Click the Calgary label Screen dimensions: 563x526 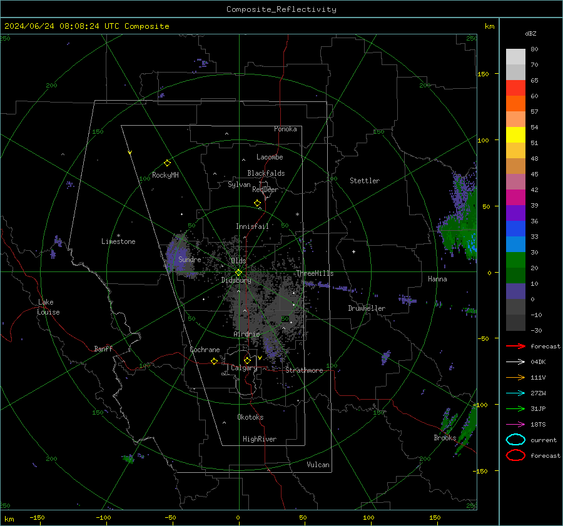click(244, 368)
